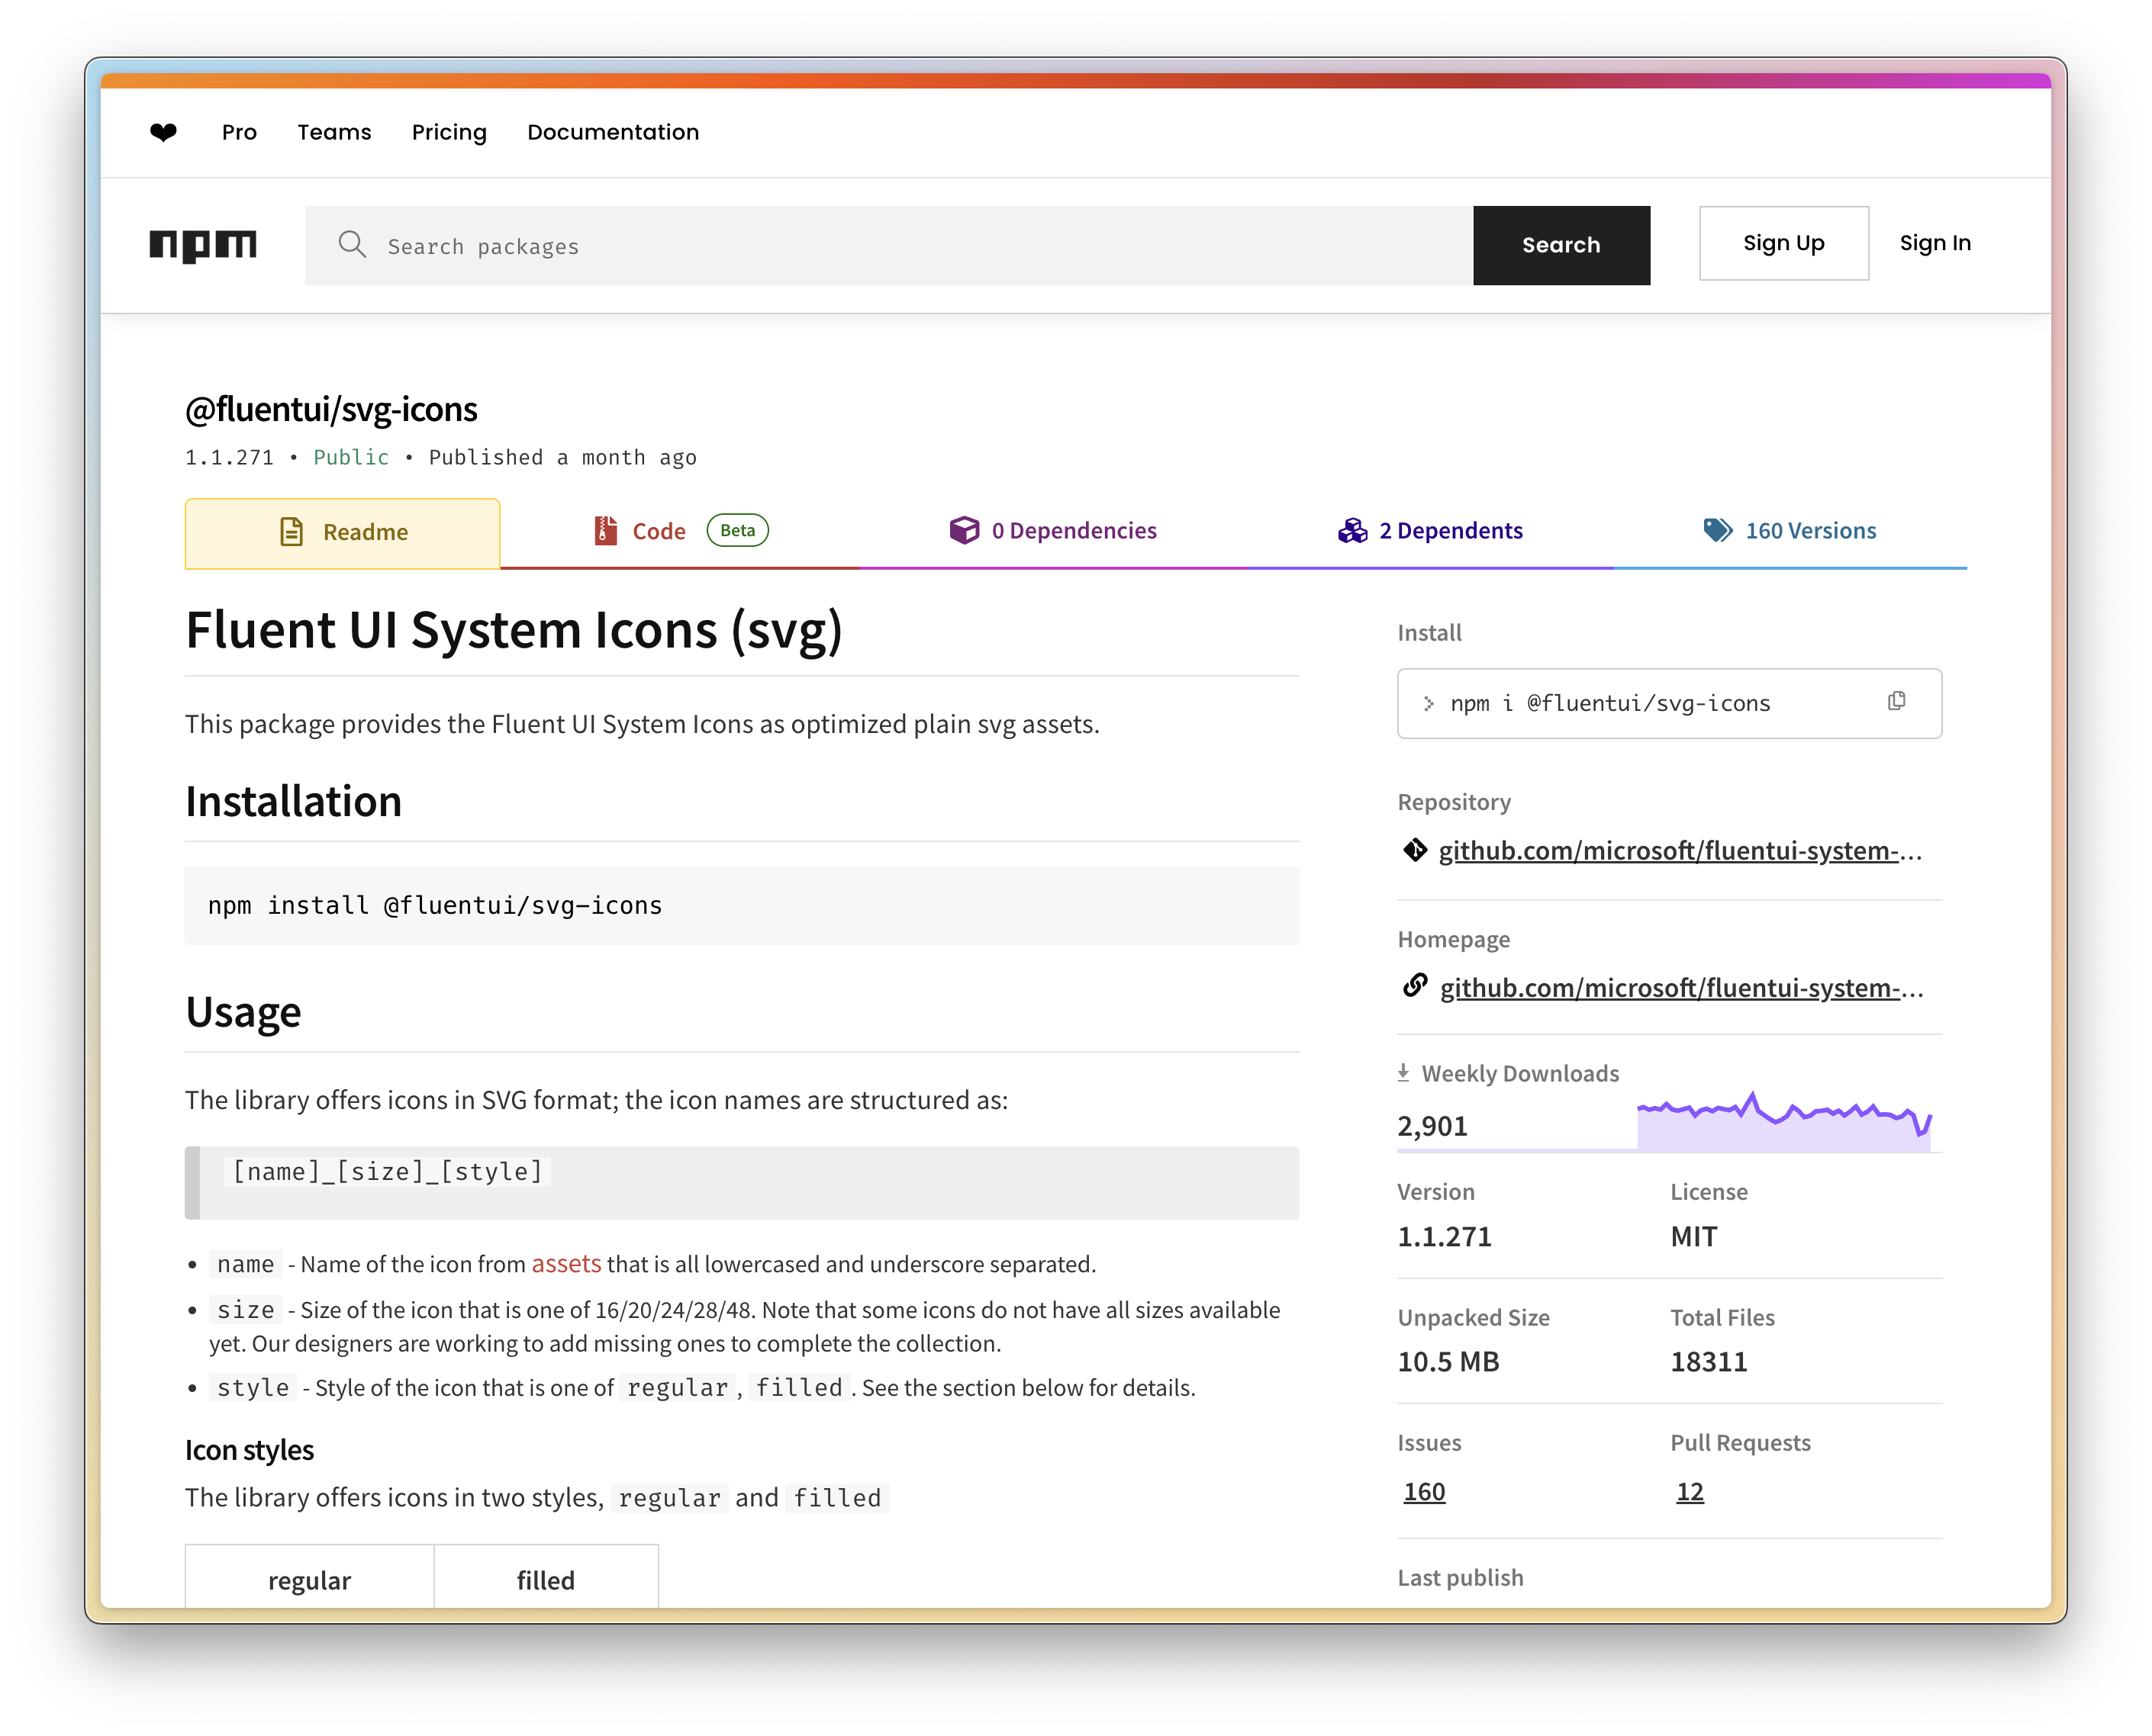Open the Teams page
This screenshot has width=2152, height=1736.
tap(334, 132)
